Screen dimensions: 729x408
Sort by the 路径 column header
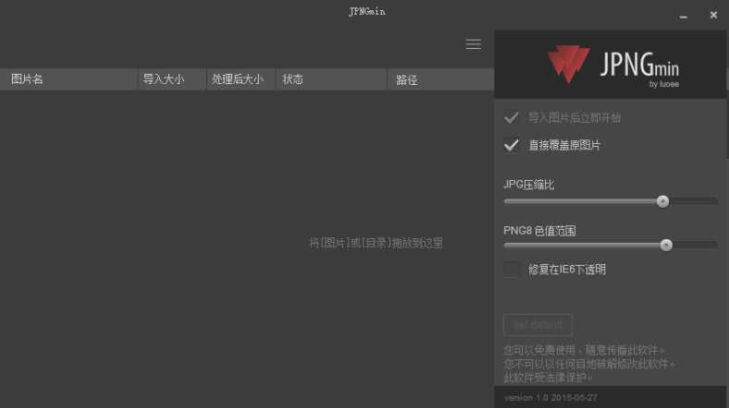(441, 79)
